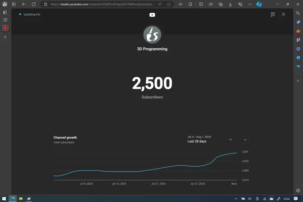Open the Windows Start menu
Screen dimensions: 303x202
[4, 198]
